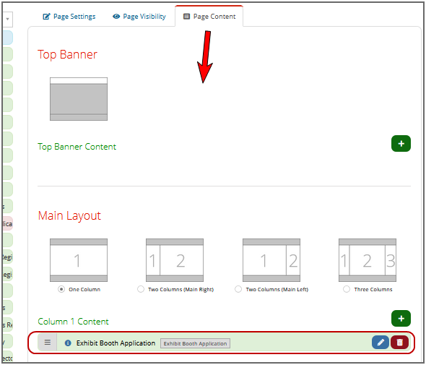Open the dropdown arrow at top left
This screenshot has height=365, width=426.
click(x=8, y=19)
